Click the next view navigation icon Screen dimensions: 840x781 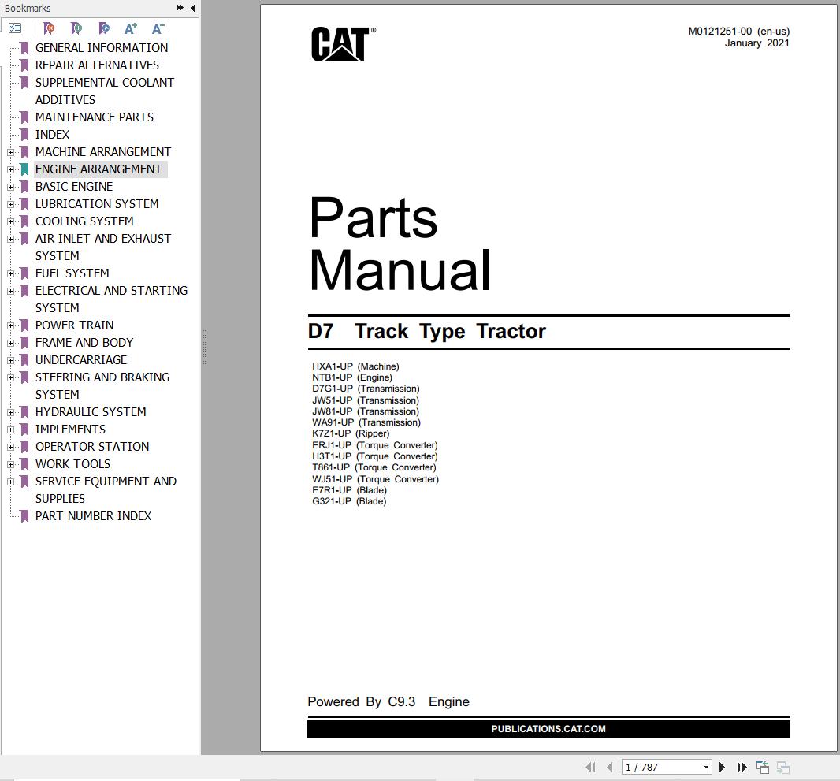[783, 767]
